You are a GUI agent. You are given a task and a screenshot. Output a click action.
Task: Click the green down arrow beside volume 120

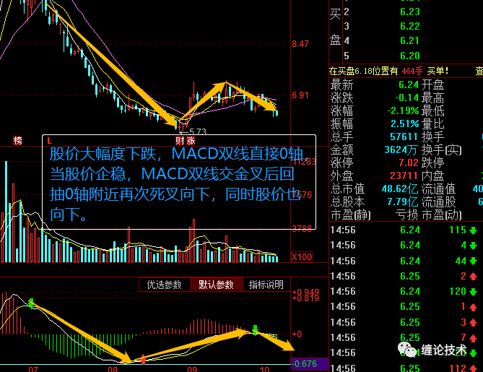pyautogui.click(x=474, y=292)
